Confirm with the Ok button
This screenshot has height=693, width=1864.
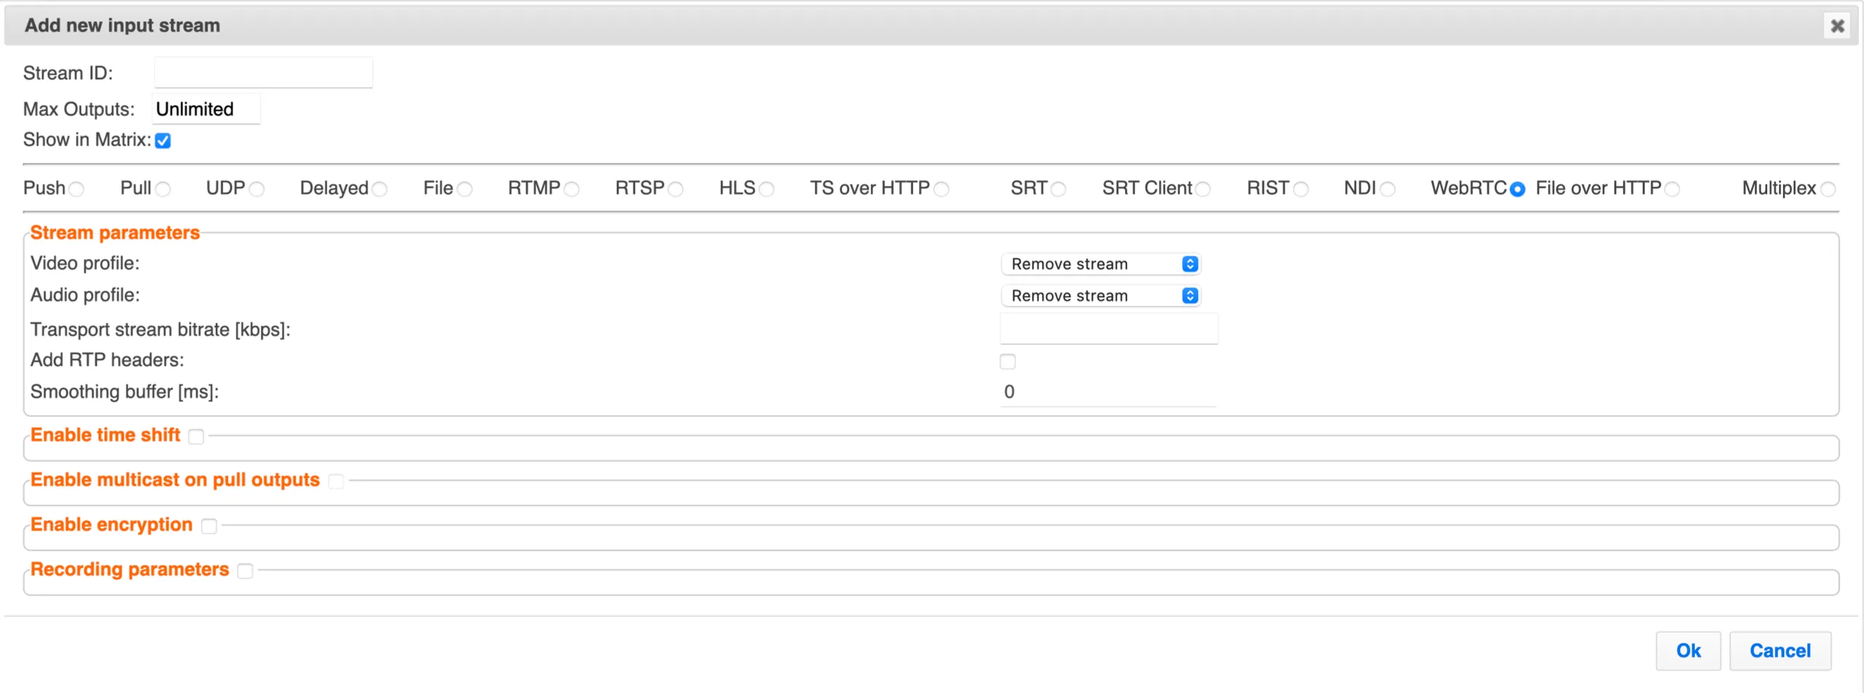point(1688,651)
